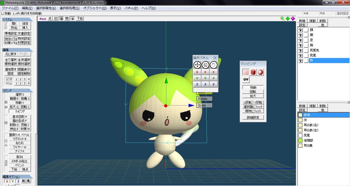Screen dimensions: 350x186
Task: Open the 編集(E) menu
Action: point(27,8)
